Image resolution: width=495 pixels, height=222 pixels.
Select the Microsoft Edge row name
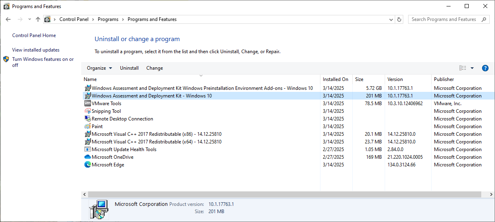click(x=108, y=165)
